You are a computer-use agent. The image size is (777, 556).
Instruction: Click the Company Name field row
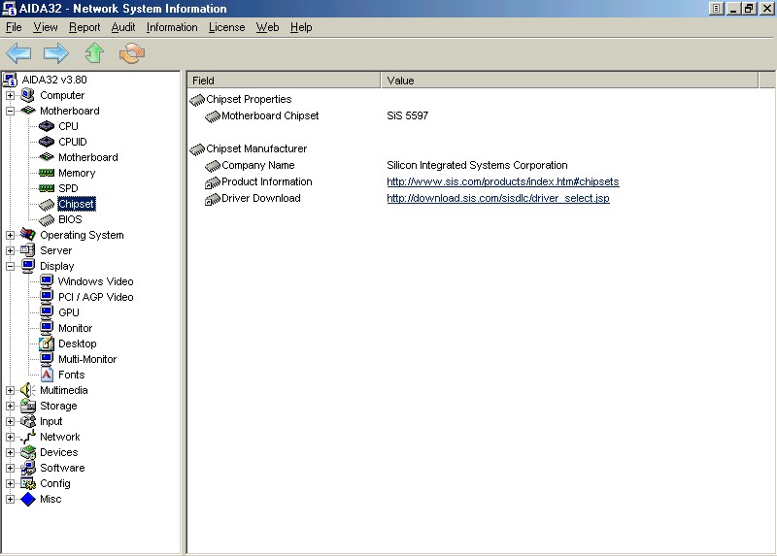257,165
